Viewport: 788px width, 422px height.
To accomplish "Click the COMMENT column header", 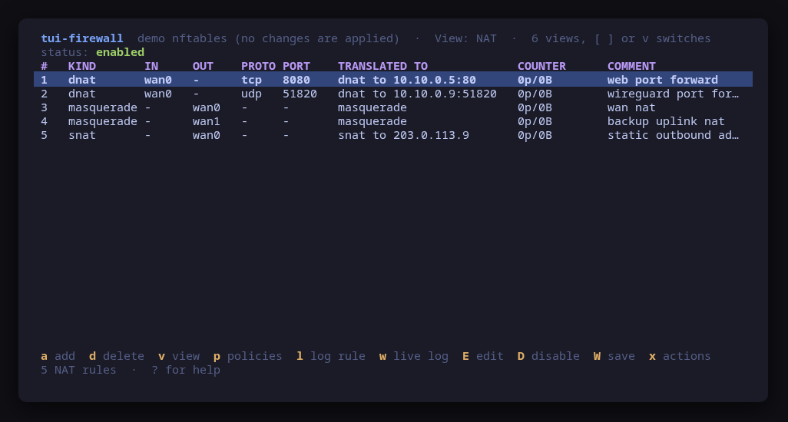I will tap(631, 66).
